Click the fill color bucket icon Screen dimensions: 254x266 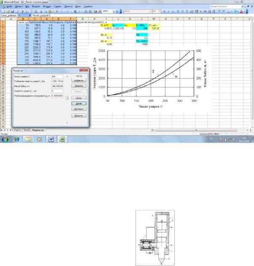point(235,11)
